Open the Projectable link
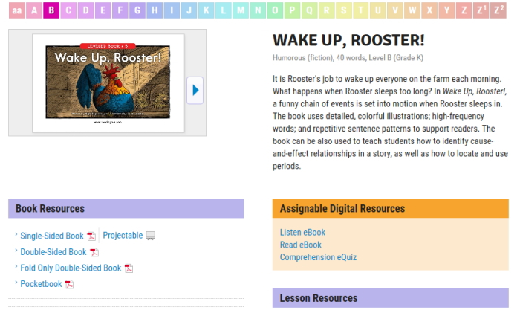The height and width of the screenshot is (313, 520). click(x=123, y=236)
